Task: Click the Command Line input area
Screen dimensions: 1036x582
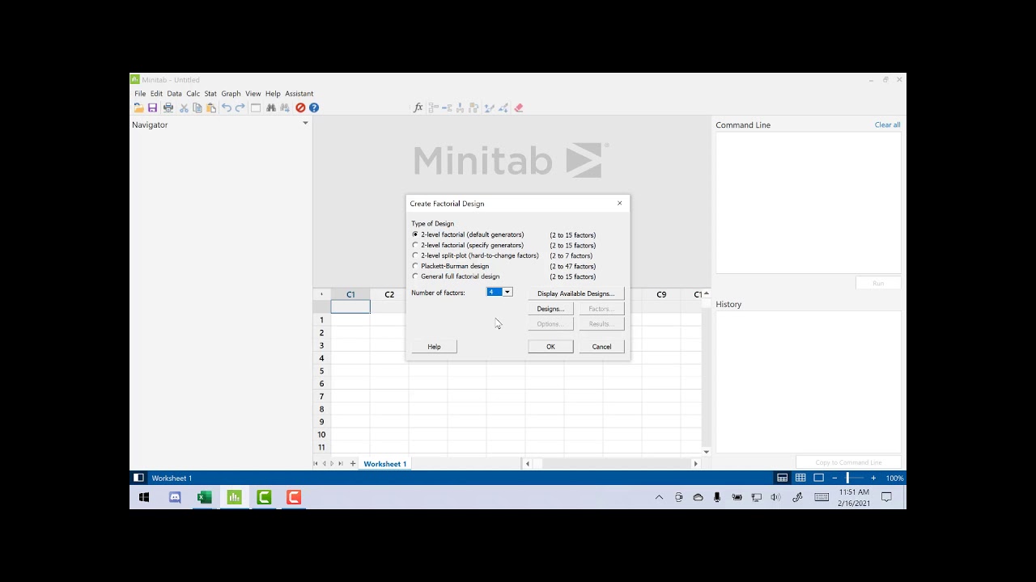Action: (x=808, y=202)
